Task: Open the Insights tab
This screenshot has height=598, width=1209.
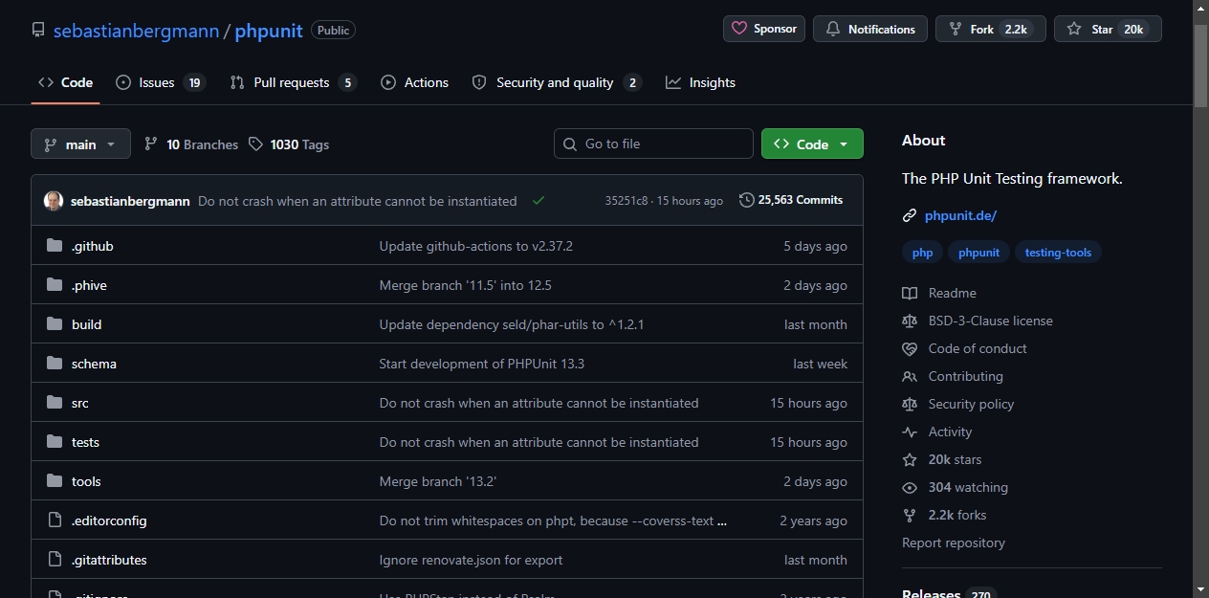Action: tap(701, 82)
